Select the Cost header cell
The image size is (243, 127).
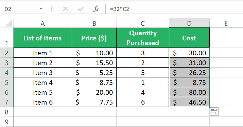pos(189,38)
